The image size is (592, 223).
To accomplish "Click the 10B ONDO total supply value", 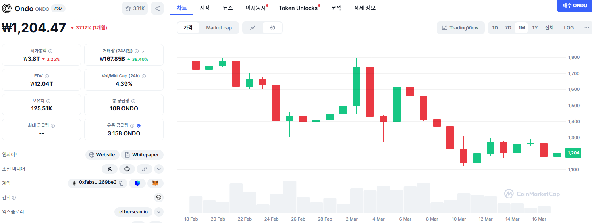I will (x=124, y=108).
